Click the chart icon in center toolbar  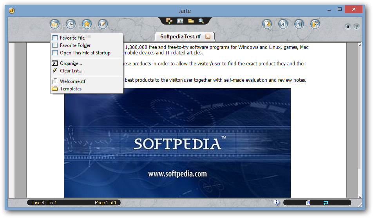(x=180, y=21)
